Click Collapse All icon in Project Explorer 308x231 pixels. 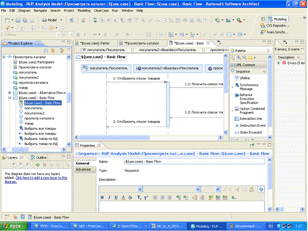pos(46,51)
